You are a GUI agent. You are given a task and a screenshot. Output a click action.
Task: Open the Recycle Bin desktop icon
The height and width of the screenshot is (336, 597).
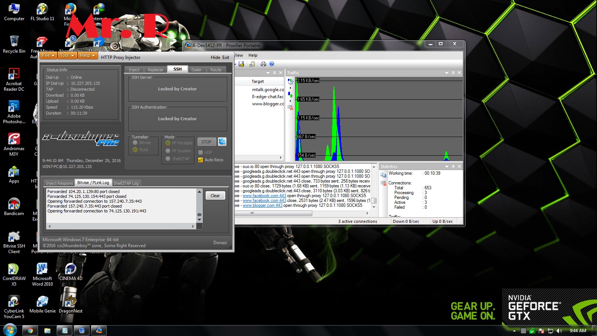[14, 44]
